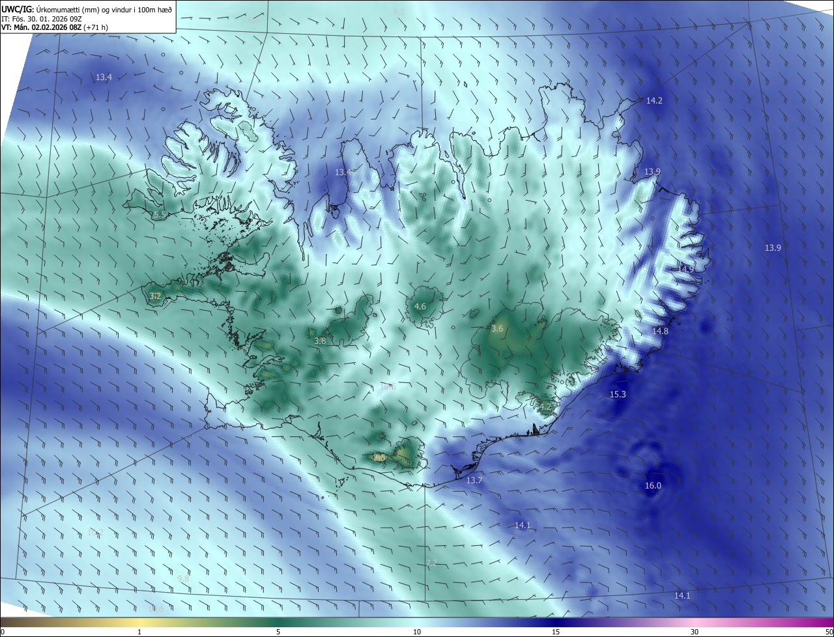
Task: Click the 16.0 maximum value offshore
Action: pos(653,486)
